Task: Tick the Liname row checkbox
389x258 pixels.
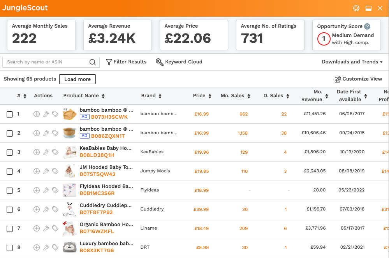Action: 10,229
